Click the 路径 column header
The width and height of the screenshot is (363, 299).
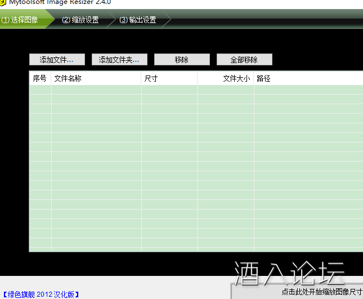[x=308, y=78]
